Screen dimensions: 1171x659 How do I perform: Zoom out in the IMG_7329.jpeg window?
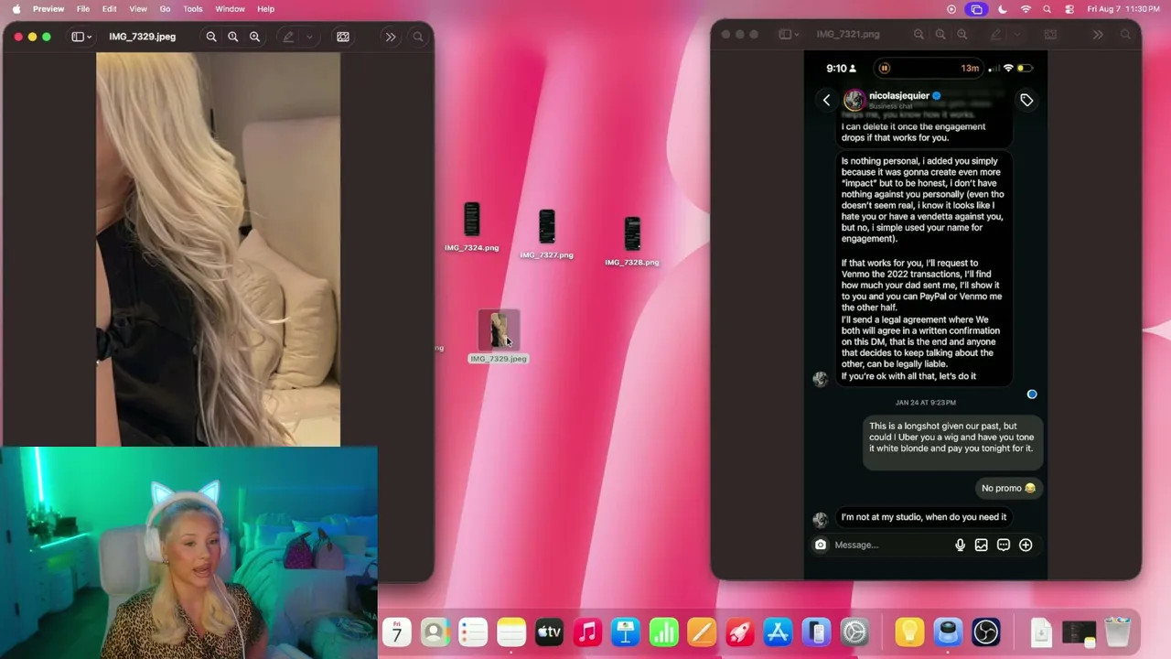pyautogui.click(x=211, y=37)
